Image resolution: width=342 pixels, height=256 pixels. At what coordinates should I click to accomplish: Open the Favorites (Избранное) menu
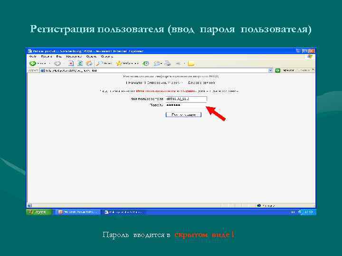point(74,56)
